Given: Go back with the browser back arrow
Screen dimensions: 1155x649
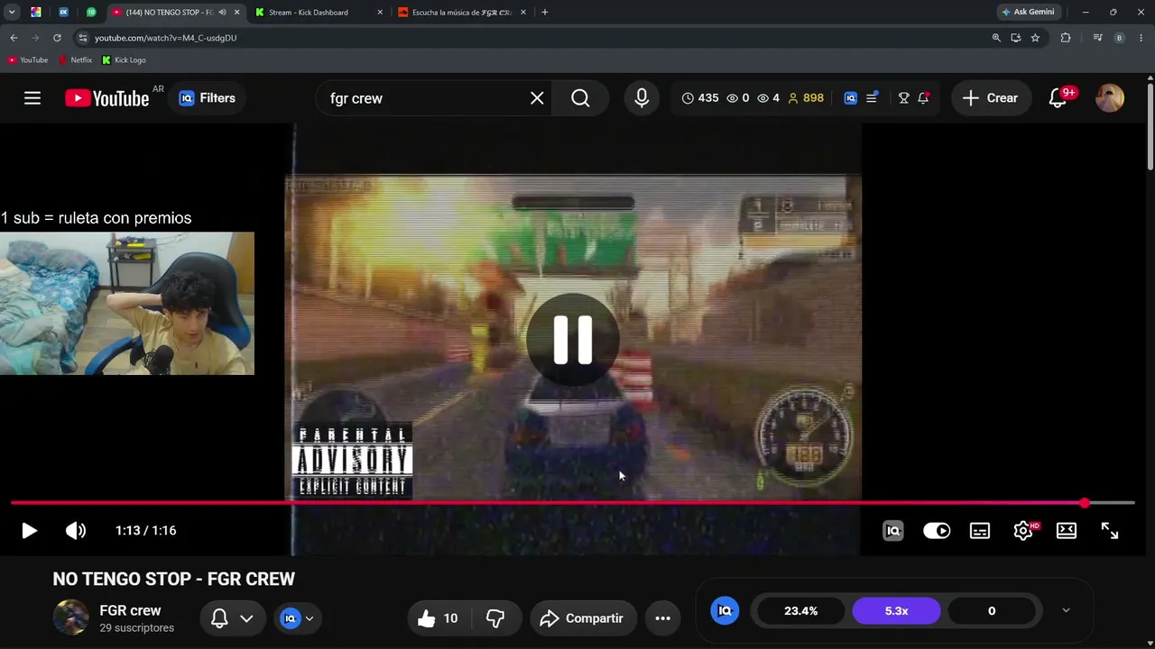Looking at the screenshot, I should (14, 38).
